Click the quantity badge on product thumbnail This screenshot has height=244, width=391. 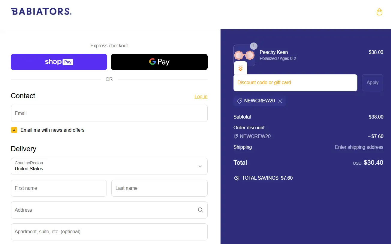[x=254, y=46]
